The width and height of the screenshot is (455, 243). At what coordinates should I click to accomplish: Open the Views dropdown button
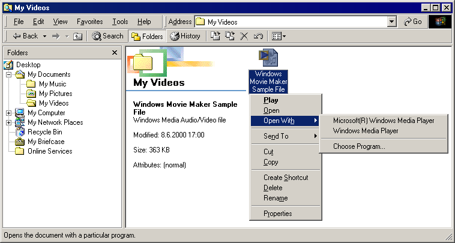tap(279, 36)
